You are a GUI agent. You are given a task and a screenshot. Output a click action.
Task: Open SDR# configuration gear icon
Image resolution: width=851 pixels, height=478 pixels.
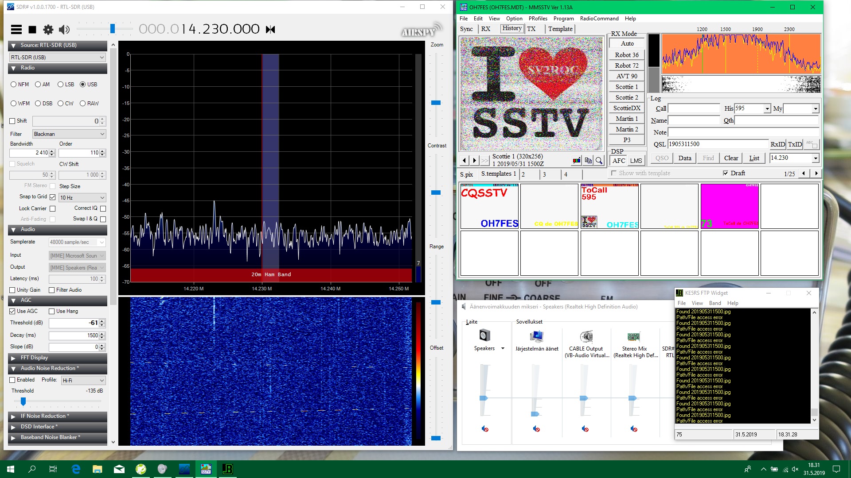click(48, 30)
